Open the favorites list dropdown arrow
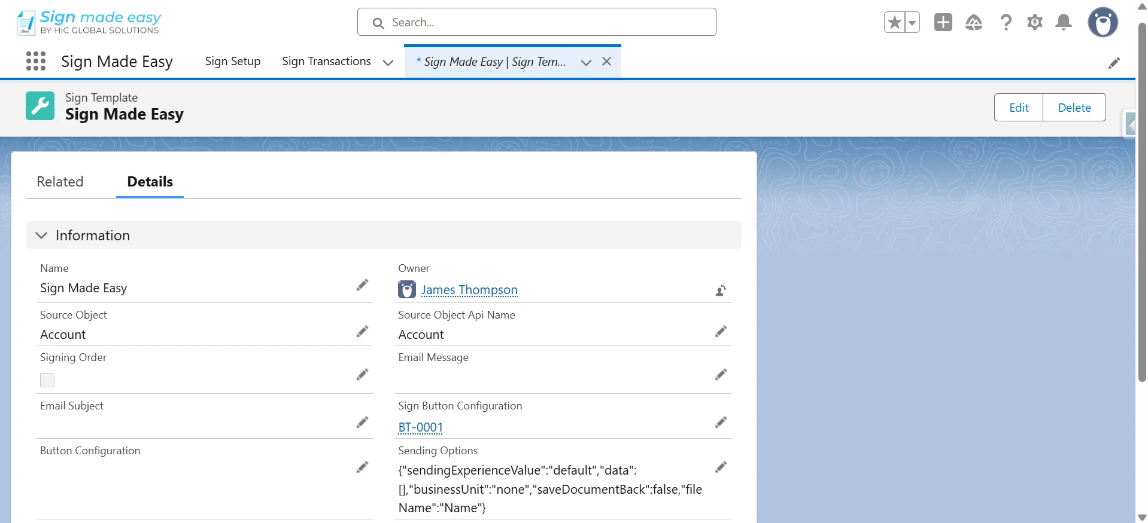The width and height of the screenshot is (1148, 523). pos(912,23)
